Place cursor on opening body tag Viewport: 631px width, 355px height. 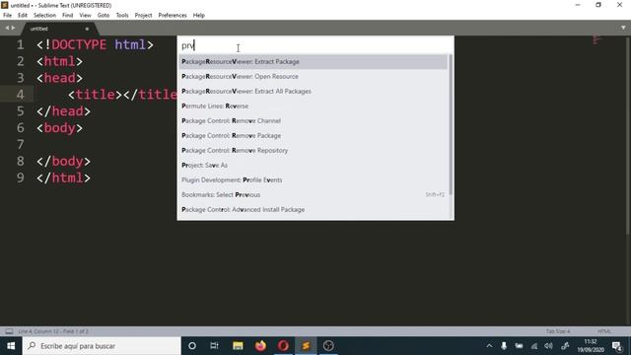[x=59, y=128]
